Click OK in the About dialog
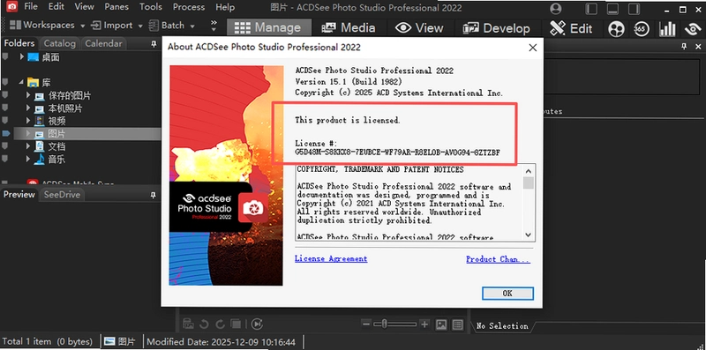This screenshot has height=350, width=706. pos(507,294)
